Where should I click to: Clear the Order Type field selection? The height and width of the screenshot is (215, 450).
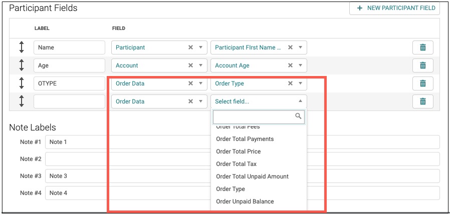291,83
